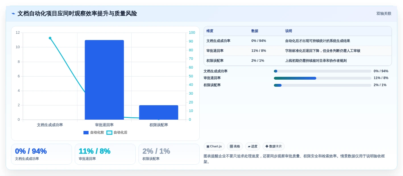Click the 审批退回率 progress bar
403x176 pixels.
point(323,78)
